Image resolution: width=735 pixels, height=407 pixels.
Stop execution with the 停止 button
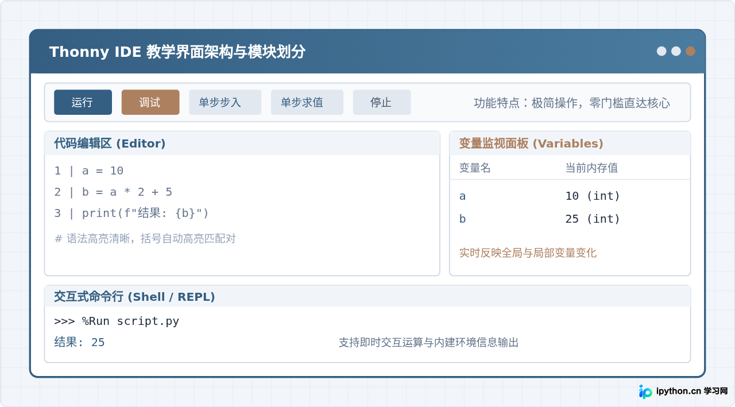[382, 102]
